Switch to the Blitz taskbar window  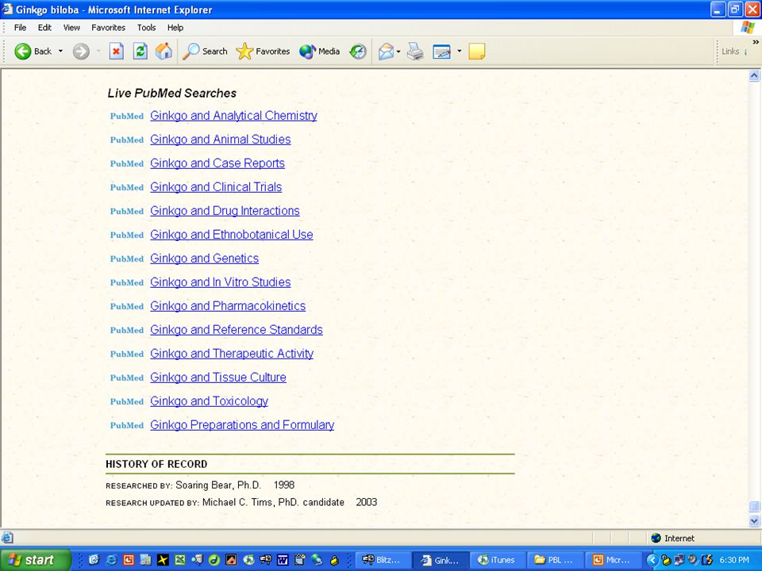click(x=383, y=561)
